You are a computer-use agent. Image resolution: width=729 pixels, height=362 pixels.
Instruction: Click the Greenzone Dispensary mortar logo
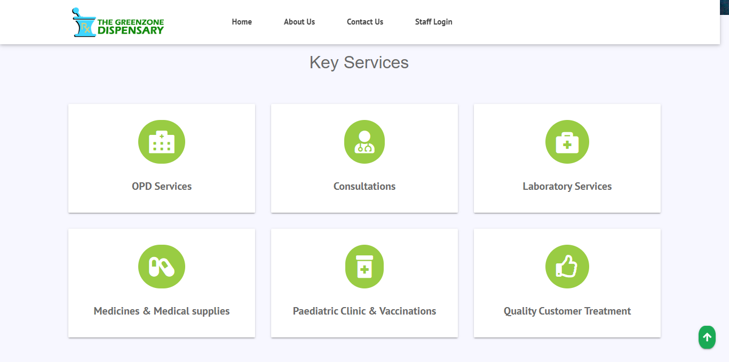pos(83,22)
